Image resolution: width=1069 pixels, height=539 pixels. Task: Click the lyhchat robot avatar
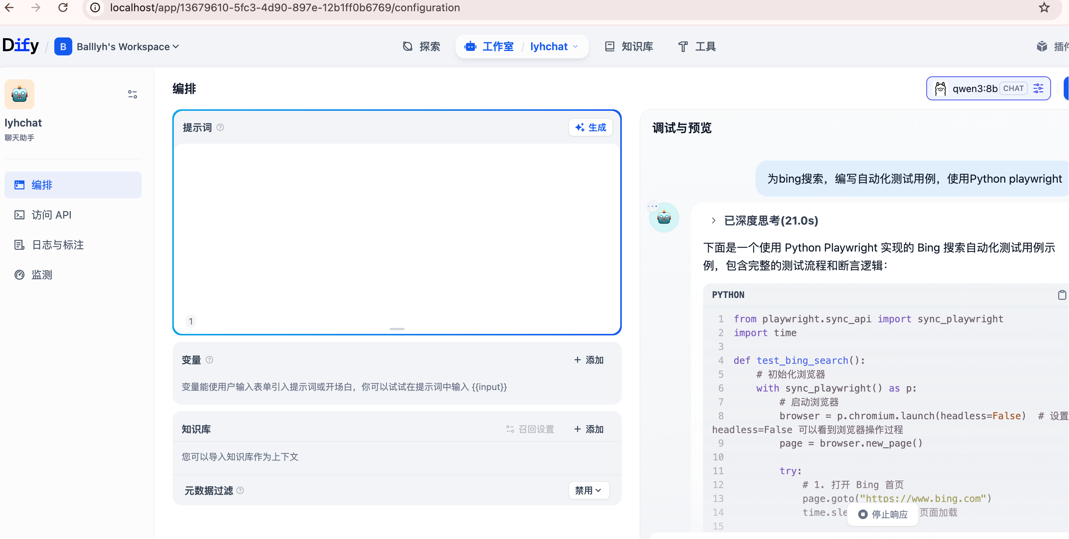click(x=19, y=94)
